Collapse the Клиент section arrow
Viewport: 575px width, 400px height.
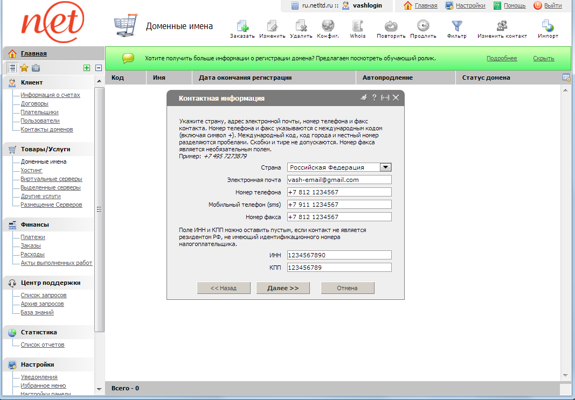coord(99,82)
